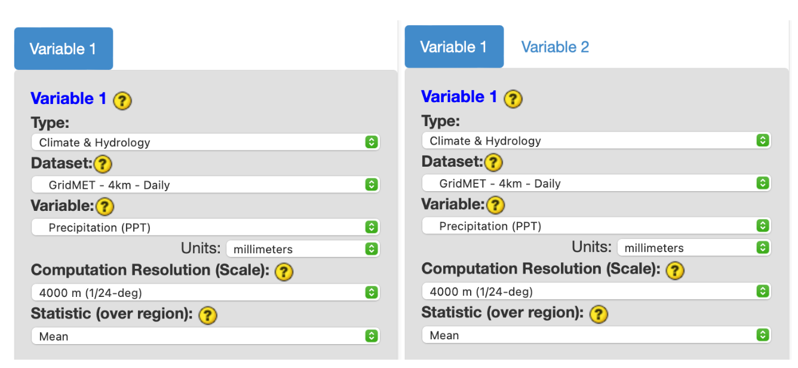Expand GridMET Dataset dropdown in left panel
This screenshot has width=798, height=368.
click(205, 185)
